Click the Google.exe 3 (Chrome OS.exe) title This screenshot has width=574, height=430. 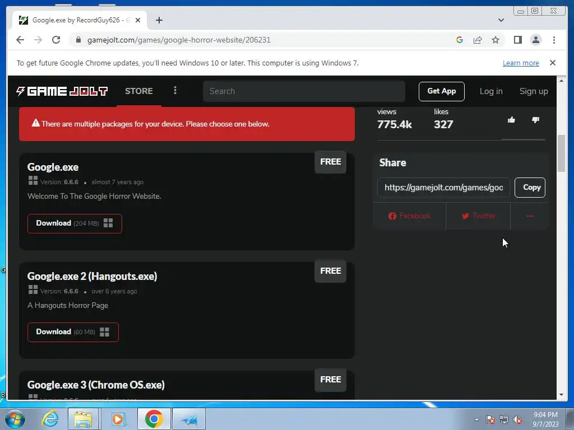[96, 385]
